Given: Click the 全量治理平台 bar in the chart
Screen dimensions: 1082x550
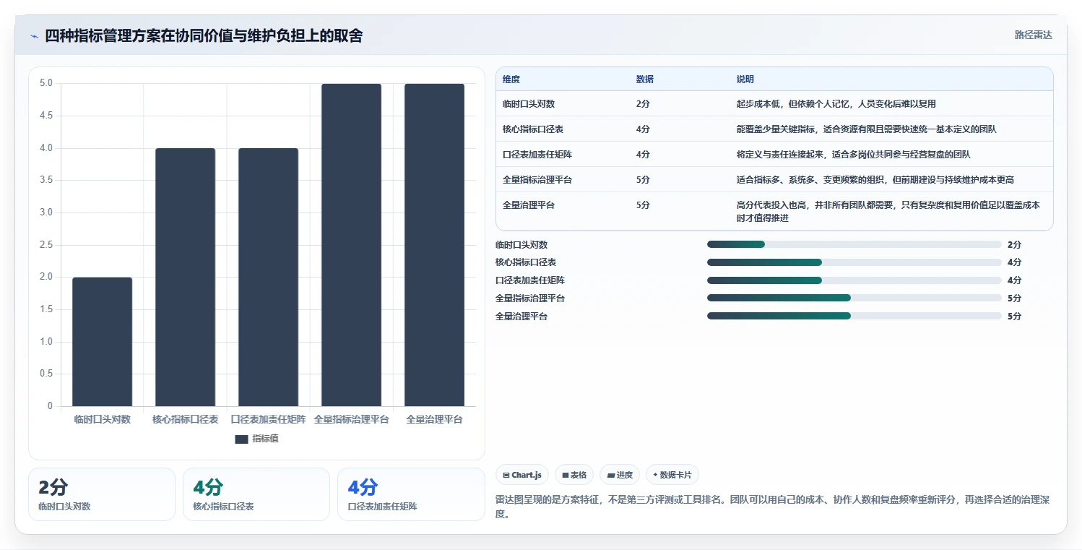Looking at the screenshot, I should pos(434,245).
